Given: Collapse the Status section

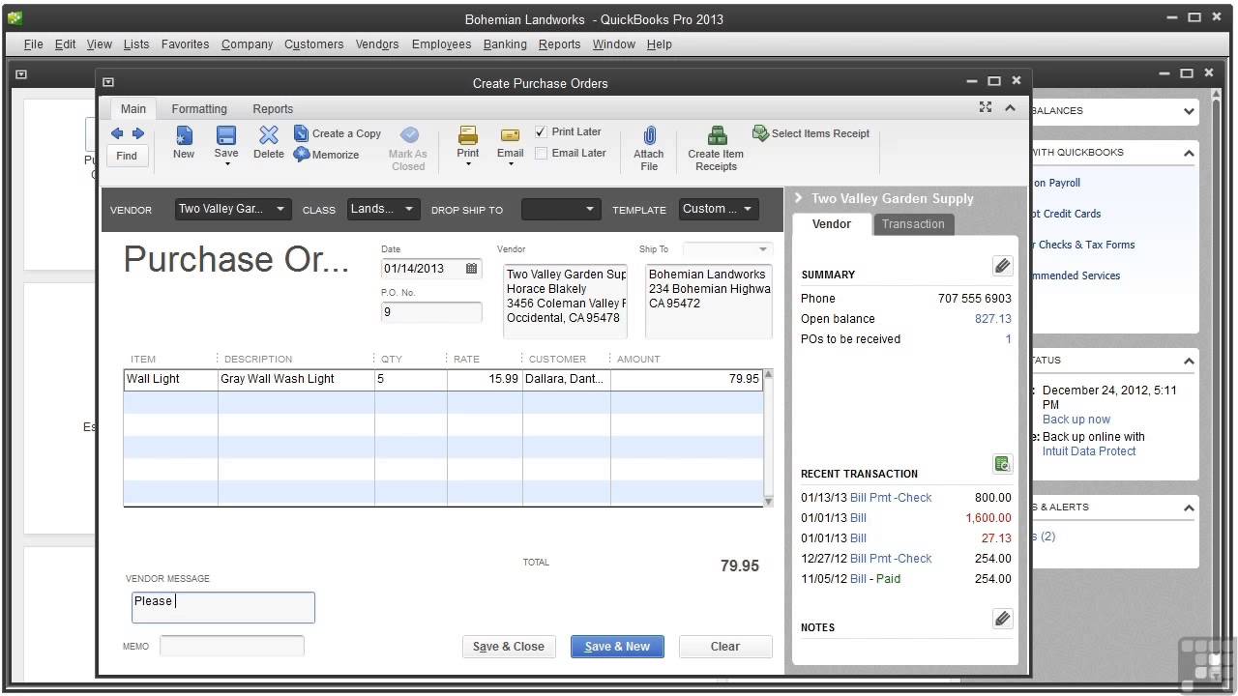Looking at the screenshot, I should pyautogui.click(x=1189, y=361).
